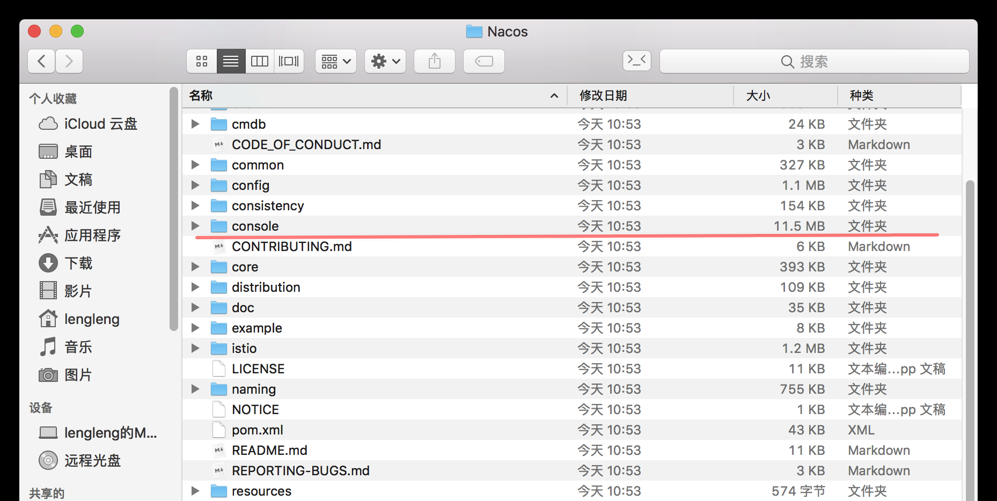Click the istio folder icon
The width and height of the screenshot is (997, 501).
coord(219,348)
